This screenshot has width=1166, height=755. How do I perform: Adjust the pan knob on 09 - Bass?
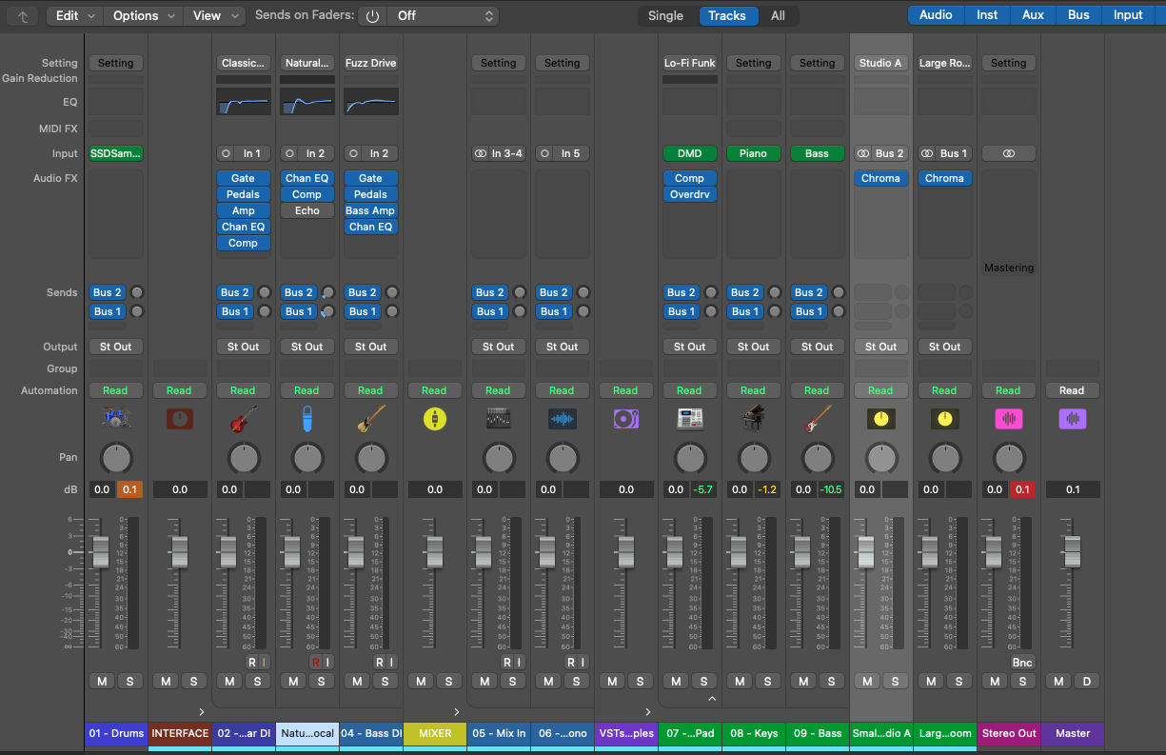coord(817,458)
